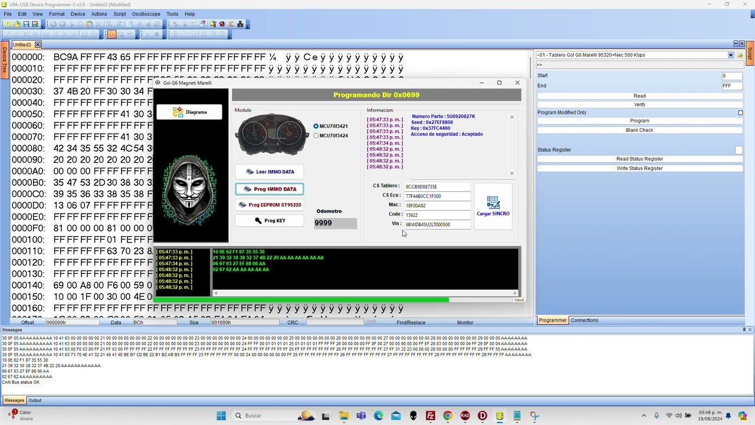This screenshot has height=425, width=755.
Task: Open File Explorer from the taskbar
Action: (x=344, y=416)
